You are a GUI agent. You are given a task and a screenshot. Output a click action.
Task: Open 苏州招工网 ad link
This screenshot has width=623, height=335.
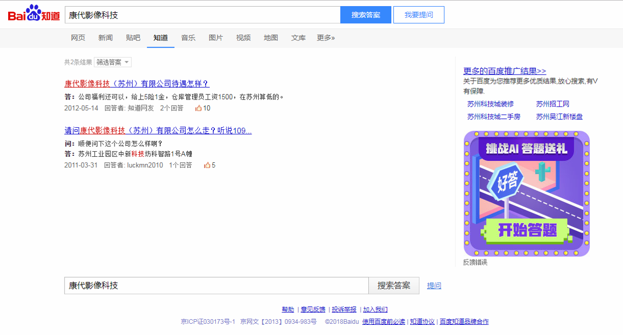553,104
